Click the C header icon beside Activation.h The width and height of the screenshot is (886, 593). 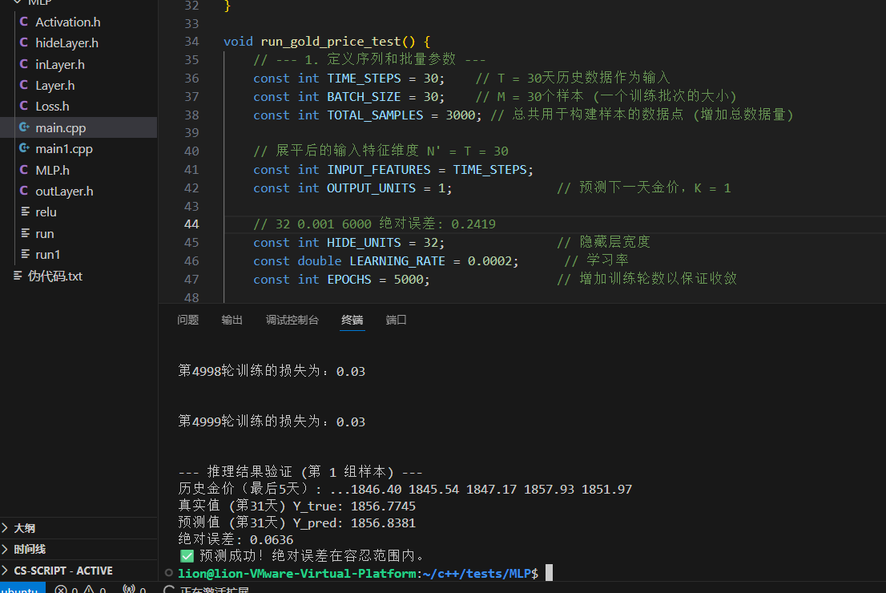point(23,22)
